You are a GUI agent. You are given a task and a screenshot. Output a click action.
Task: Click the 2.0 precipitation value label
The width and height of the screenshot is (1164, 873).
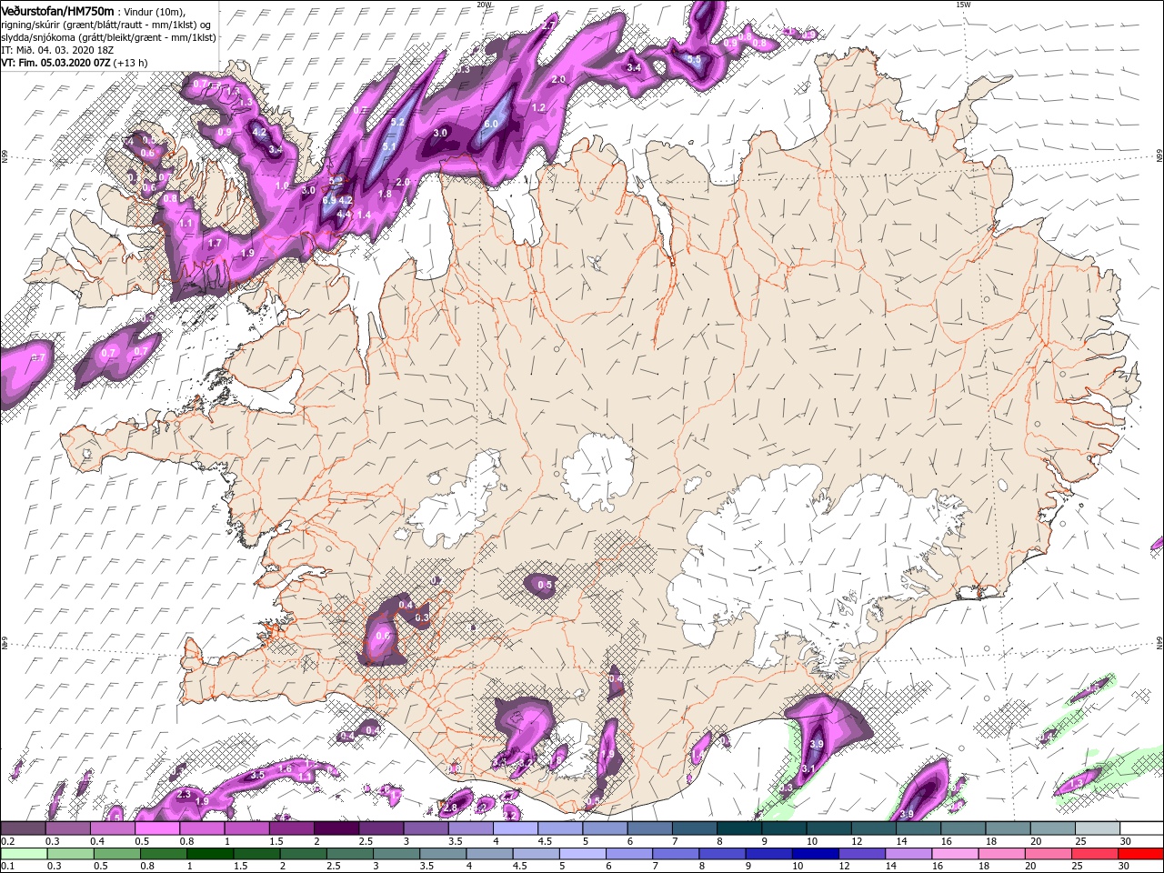tap(558, 80)
